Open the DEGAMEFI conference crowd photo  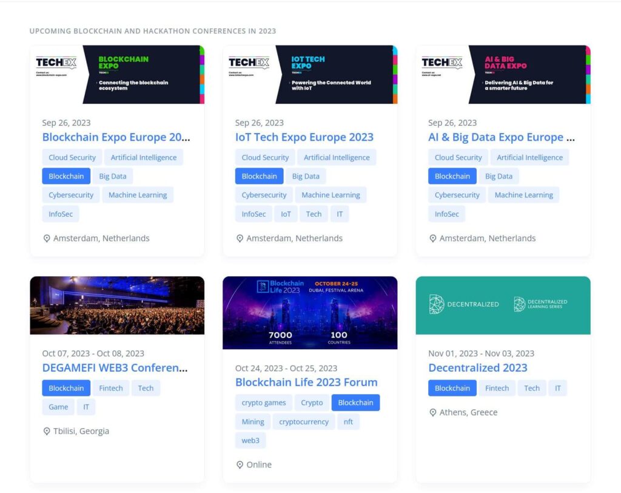pos(117,305)
